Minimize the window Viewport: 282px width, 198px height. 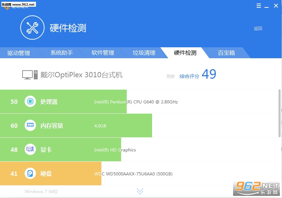coord(267,7)
